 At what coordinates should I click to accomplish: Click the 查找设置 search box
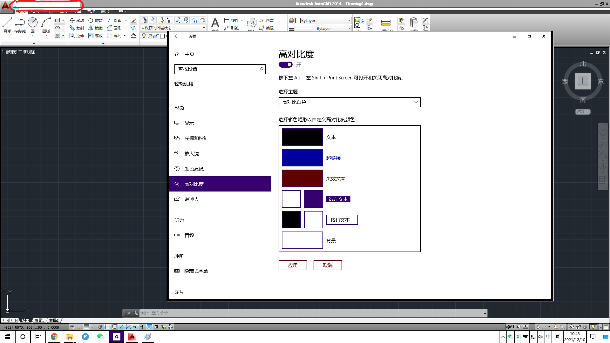220,69
